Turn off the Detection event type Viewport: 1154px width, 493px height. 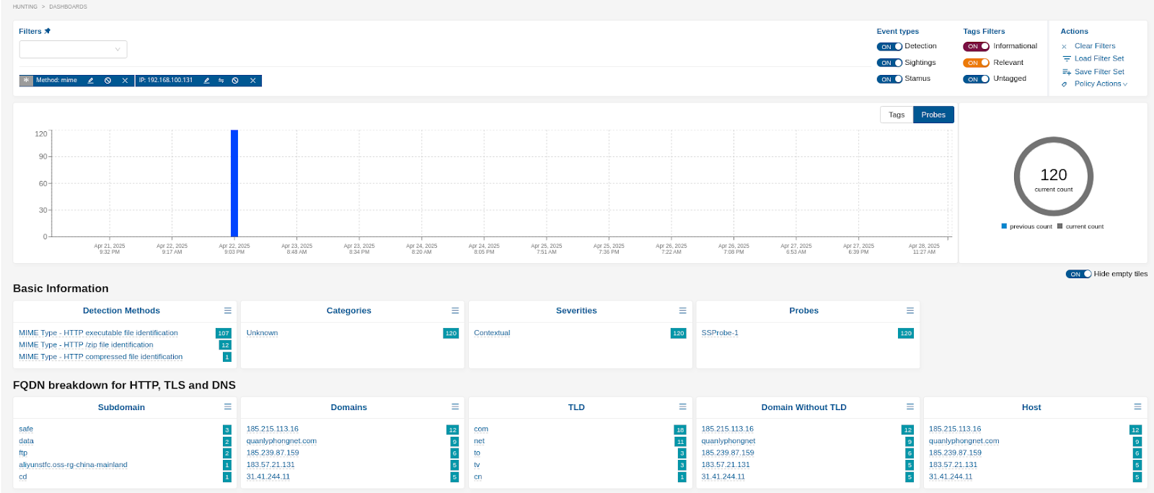point(889,47)
